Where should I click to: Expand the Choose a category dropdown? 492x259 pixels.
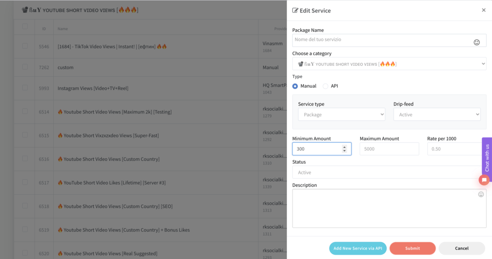tap(389, 63)
